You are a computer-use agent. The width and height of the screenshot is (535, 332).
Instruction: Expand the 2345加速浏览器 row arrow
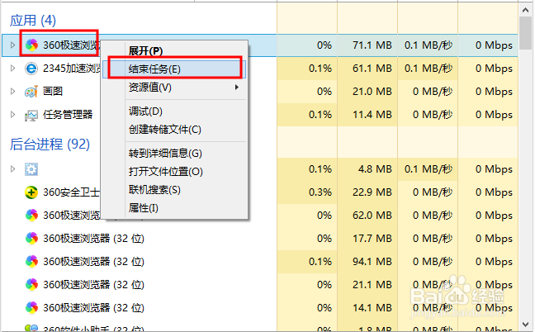tap(12, 69)
